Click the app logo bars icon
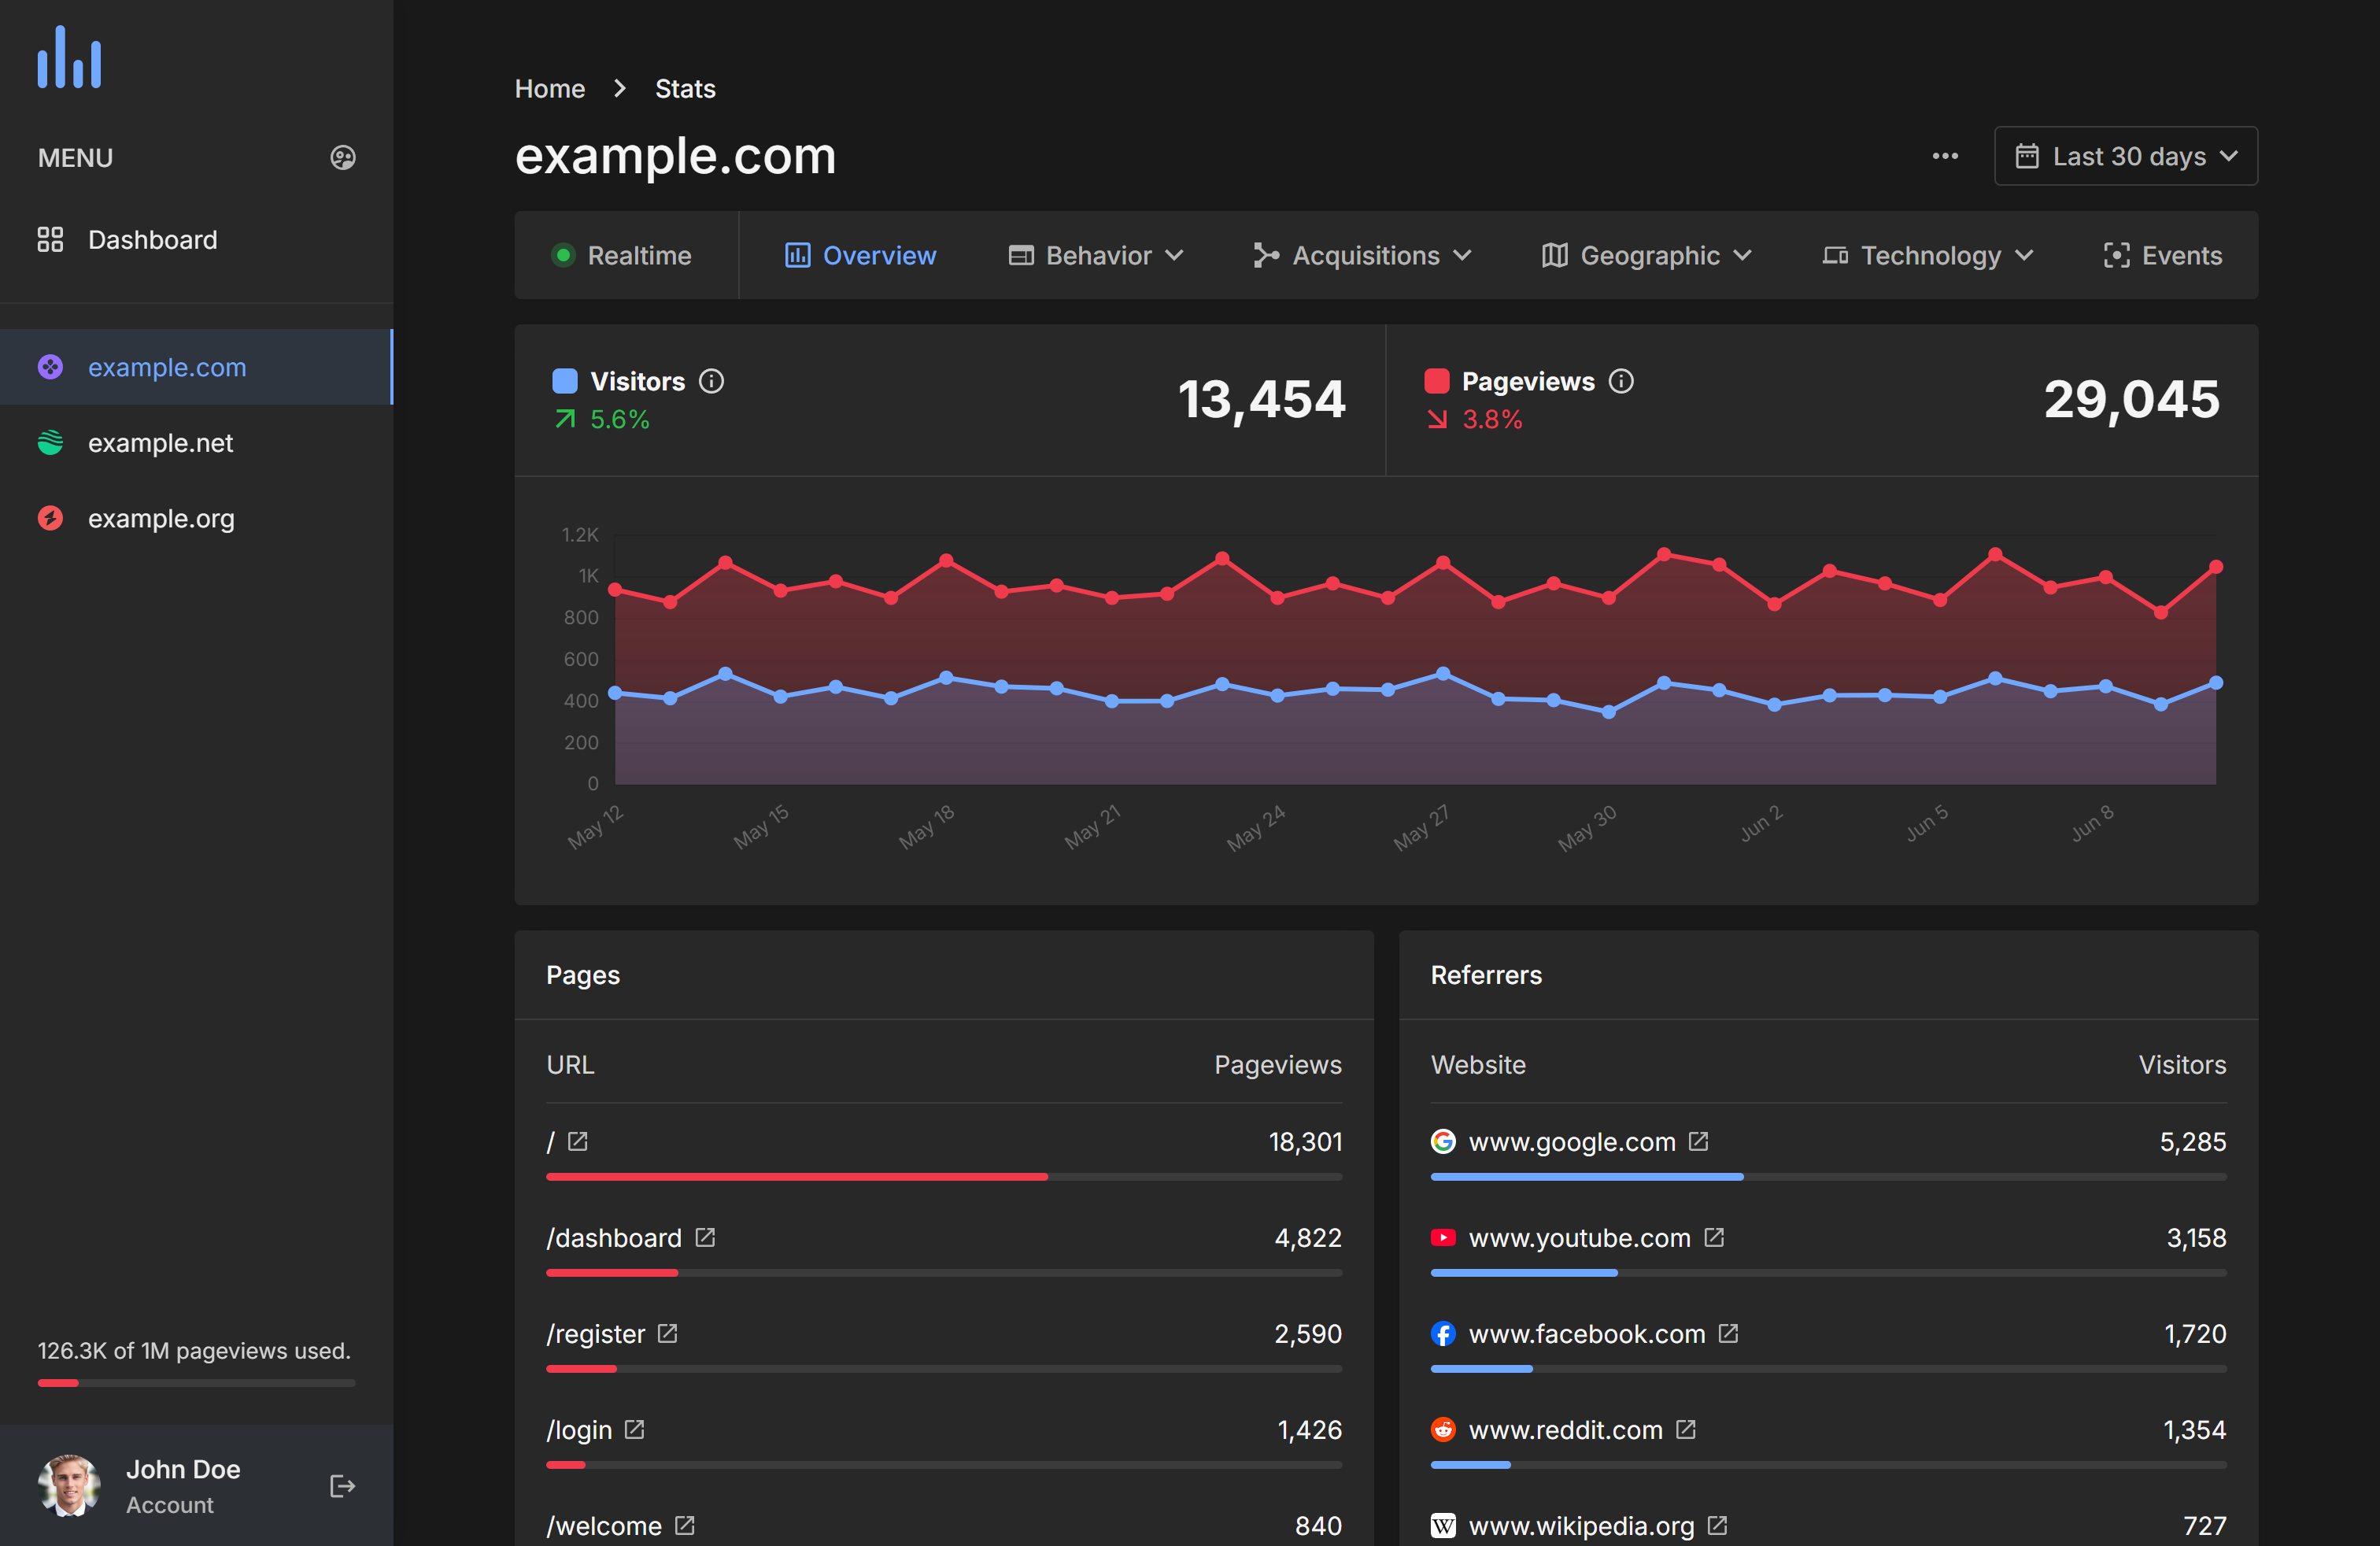 pyautogui.click(x=70, y=58)
